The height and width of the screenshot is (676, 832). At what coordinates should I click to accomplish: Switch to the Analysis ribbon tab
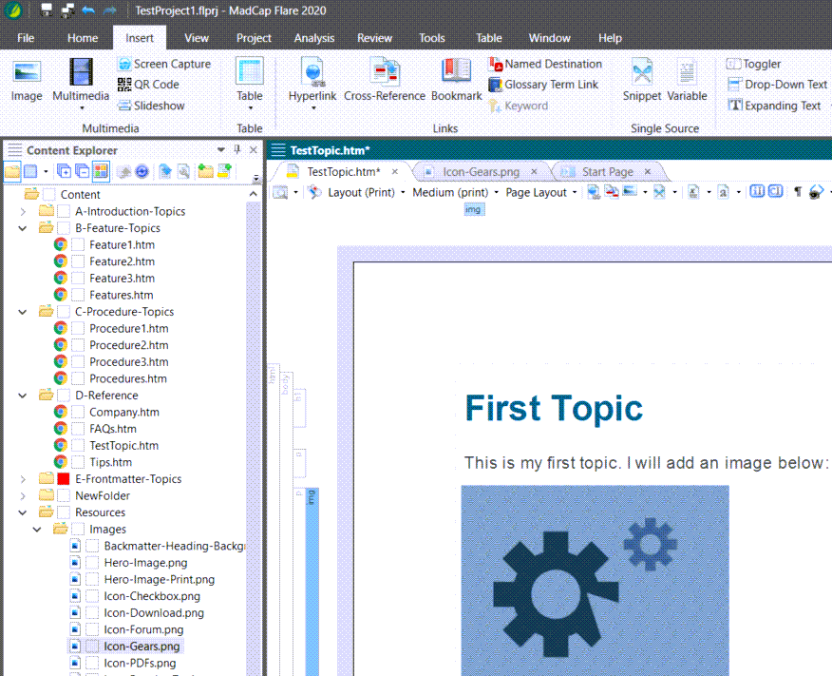[x=314, y=38]
